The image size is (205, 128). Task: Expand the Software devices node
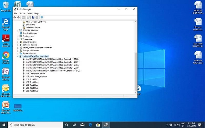(x=18, y=45)
